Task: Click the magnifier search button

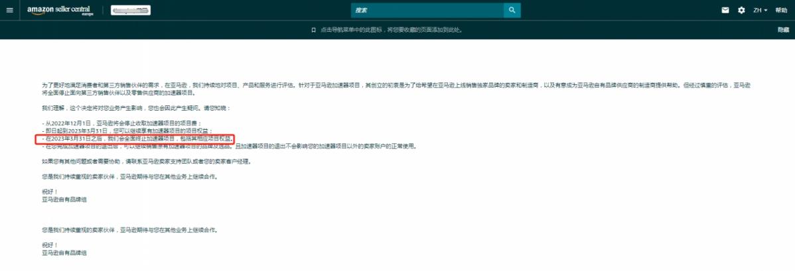Action: [x=512, y=10]
